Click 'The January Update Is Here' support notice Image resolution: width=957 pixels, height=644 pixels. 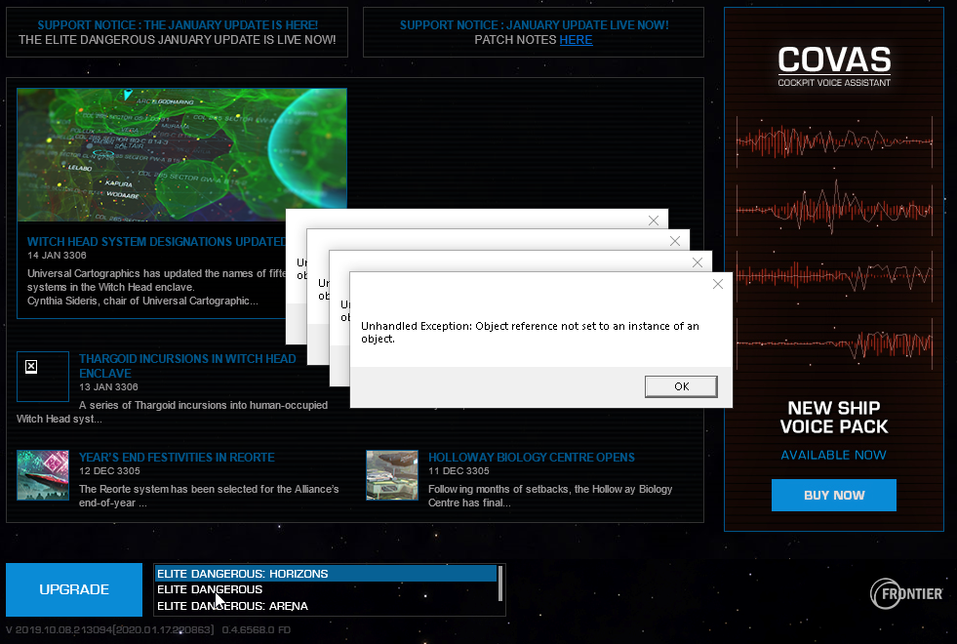pyautogui.click(x=178, y=25)
